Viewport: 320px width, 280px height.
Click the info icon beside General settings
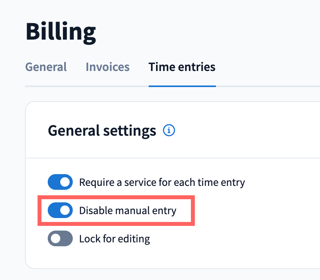(169, 130)
